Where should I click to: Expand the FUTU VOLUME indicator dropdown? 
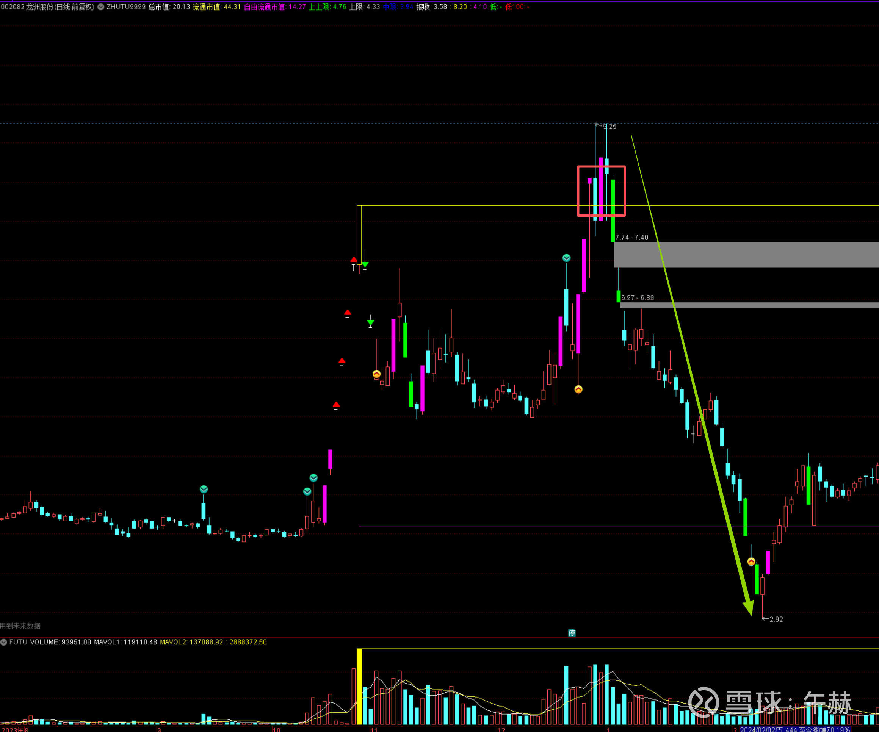[x=4, y=642]
